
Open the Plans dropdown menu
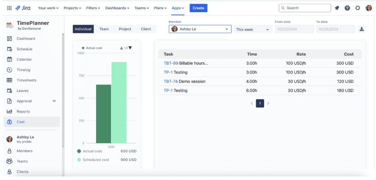tap(160, 8)
